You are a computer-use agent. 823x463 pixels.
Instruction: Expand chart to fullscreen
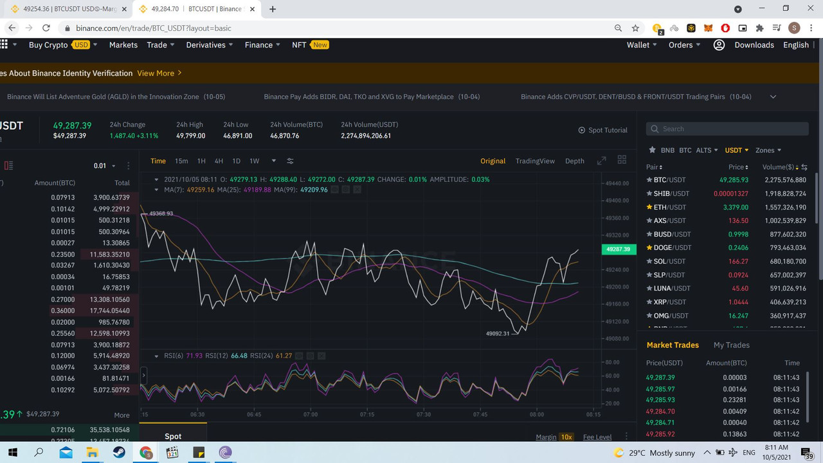click(602, 161)
